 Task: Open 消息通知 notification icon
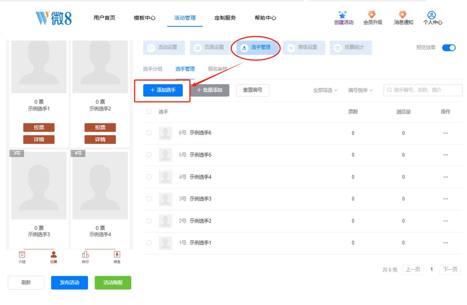pyautogui.click(x=403, y=15)
